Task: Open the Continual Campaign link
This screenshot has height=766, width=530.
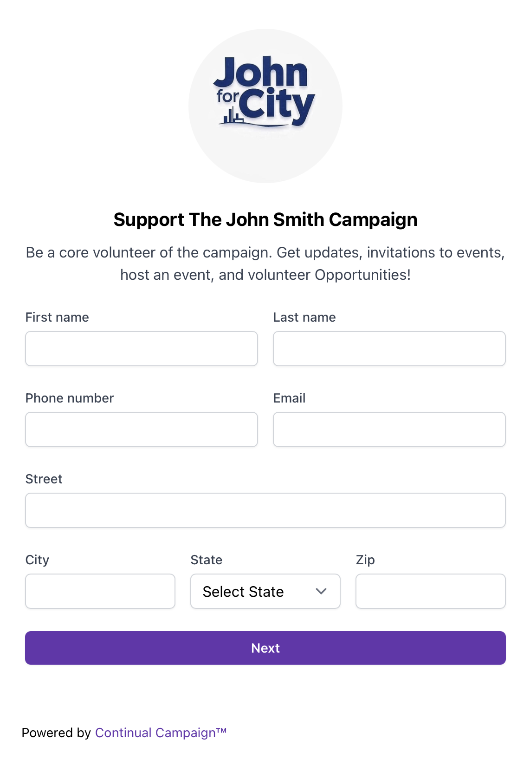Action: [x=161, y=733]
